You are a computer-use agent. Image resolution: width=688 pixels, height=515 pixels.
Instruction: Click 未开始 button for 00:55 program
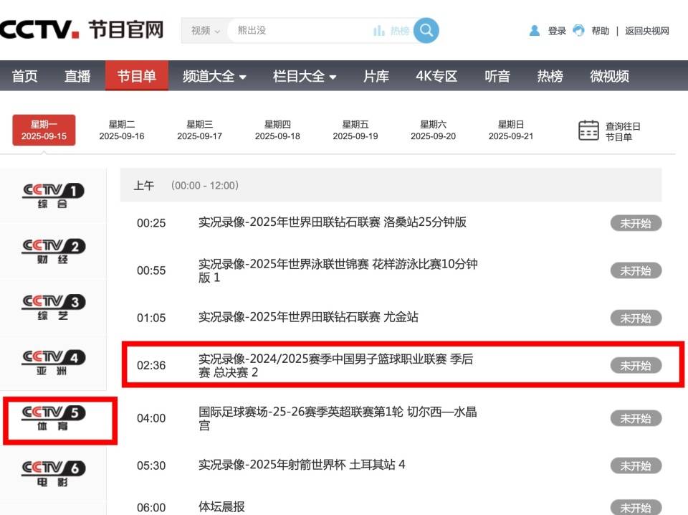pyautogui.click(x=636, y=270)
